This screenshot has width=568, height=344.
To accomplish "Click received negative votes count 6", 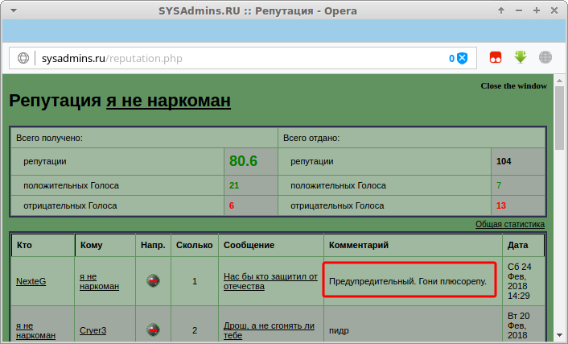I will (x=232, y=205).
